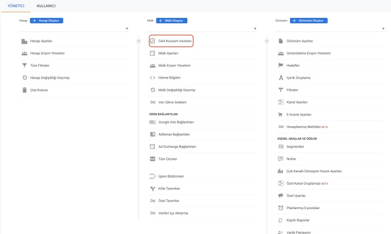
Task: Click the Veri Silme İstekleri Dd icon
Action: pyautogui.click(x=153, y=102)
